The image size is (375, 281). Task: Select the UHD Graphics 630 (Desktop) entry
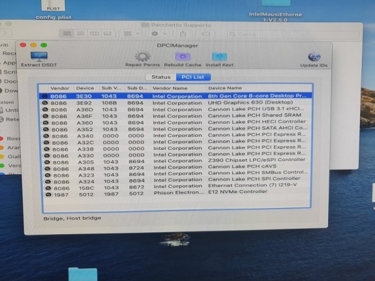[x=250, y=102]
